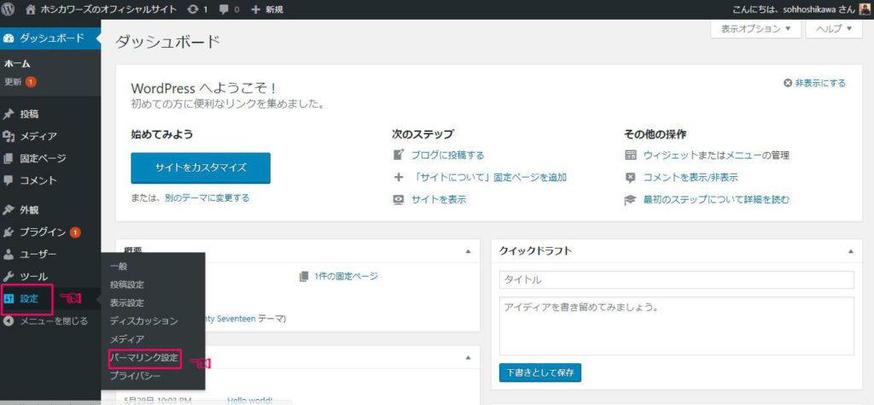The width and height of the screenshot is (874, 405).
Task: Click the ユーザー person icon
Action: tap(9, 255)
